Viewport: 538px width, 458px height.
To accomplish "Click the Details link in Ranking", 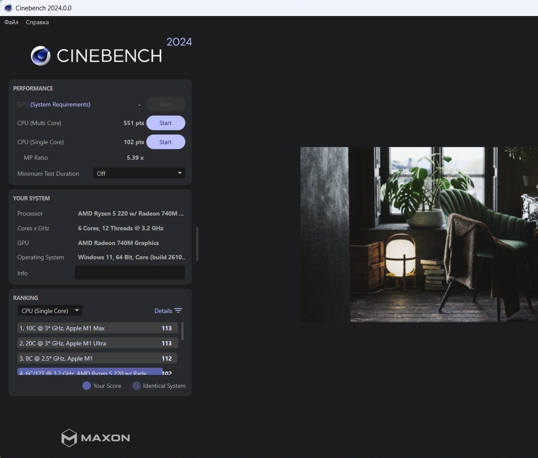I will coord(163,311).
